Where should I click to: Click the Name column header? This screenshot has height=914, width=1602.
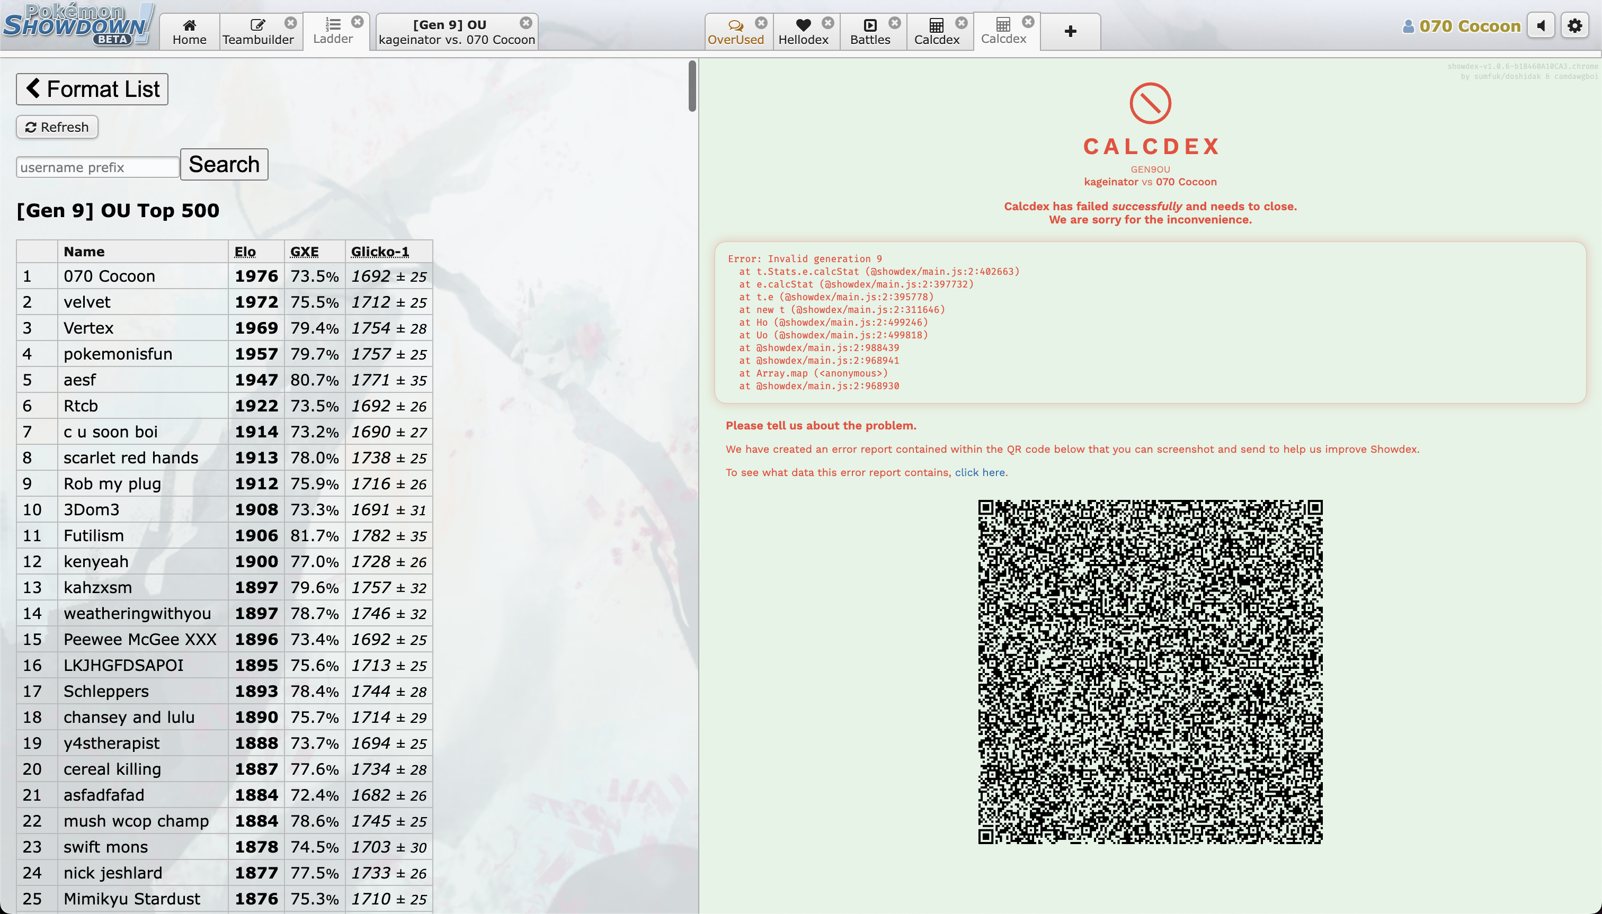[84, 252]
